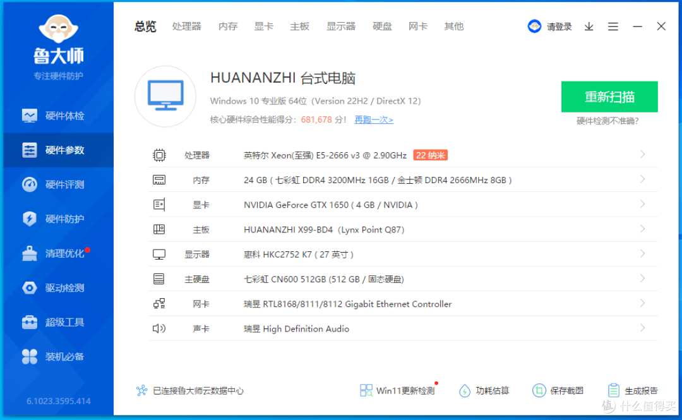Expand the 显卡 row chevron
Viewport: 682px width, 420px height.
(x=642, y=204)
